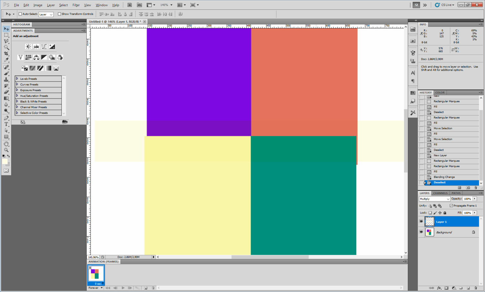Screen dimensions: 485x292
Task: Open the Character panel from the dock
Action: pos(413,73)
